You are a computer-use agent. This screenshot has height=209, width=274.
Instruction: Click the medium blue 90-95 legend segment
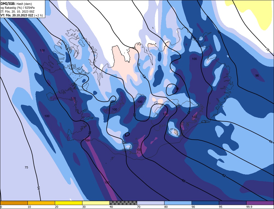pyautogui.click(x=205, y=203)
